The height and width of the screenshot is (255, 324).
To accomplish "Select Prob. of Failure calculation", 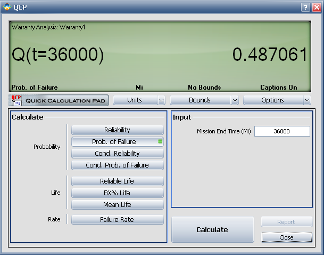I will pyautogui.click(x=117, y=141).
